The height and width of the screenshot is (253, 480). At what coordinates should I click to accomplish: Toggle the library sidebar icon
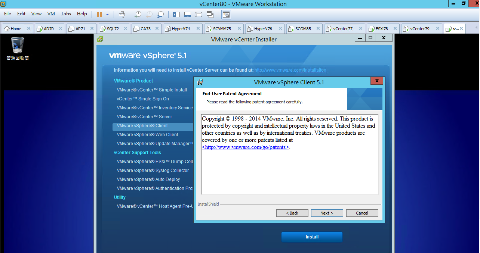(x=176, y=15)
